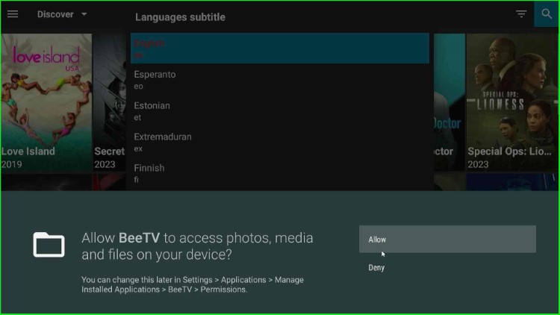Viewport: 560px width, 315px height.
Task: Click the filter icon
Action: 521,14
